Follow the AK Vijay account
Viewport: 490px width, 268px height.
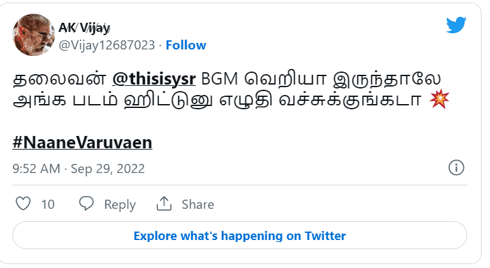(x=186, y=45)
